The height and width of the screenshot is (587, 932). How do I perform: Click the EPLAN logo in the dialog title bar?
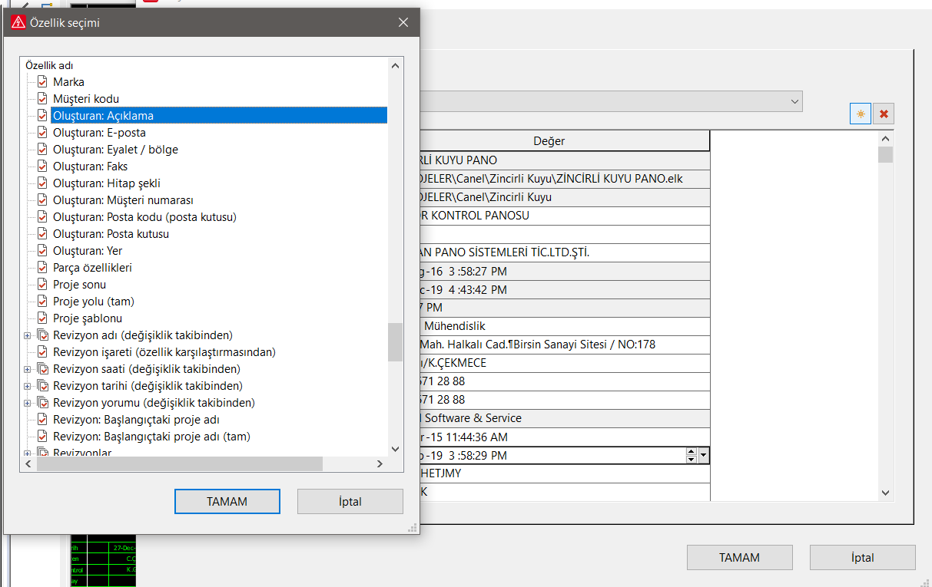[18, 22]
